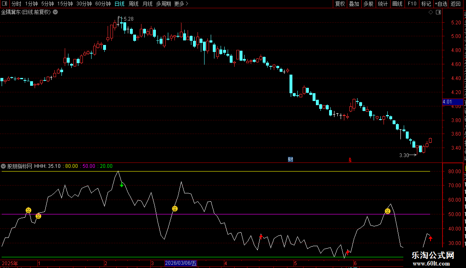The height and width of the screenshot is (268, 466).
Task: Click red up arrow at indicator bottom
Action: (348, 252)
